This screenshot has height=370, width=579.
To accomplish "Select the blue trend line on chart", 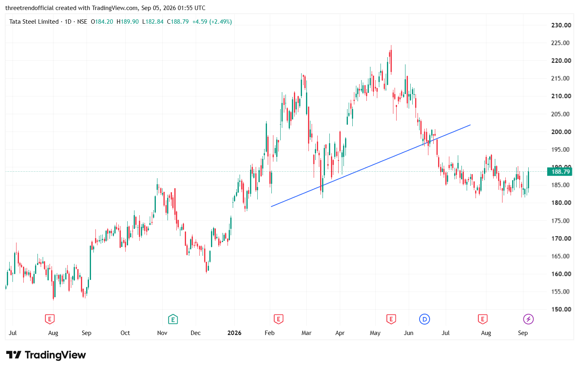I will [x=370, y=166].
